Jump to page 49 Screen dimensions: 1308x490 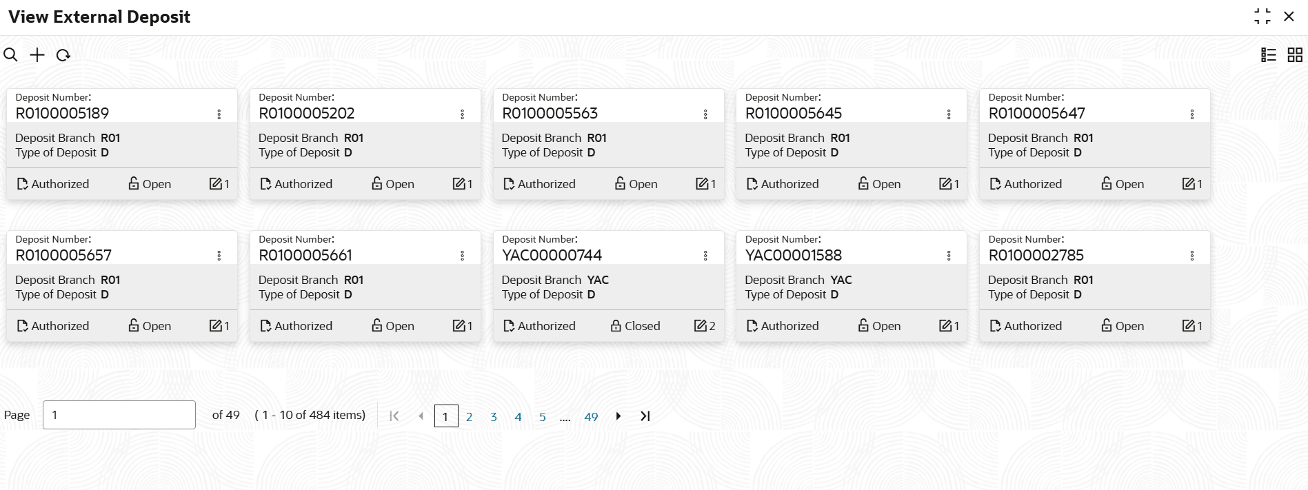591,416
